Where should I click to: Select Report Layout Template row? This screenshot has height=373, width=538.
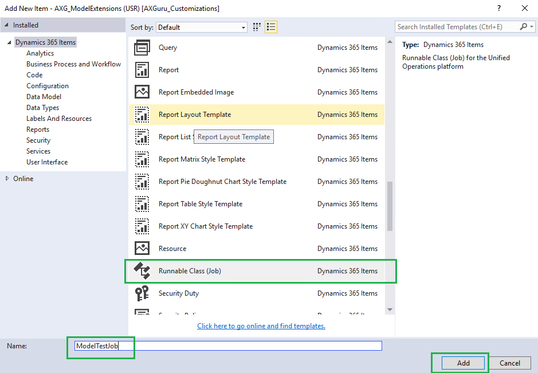pyautogui.click(x=257, y=114)
